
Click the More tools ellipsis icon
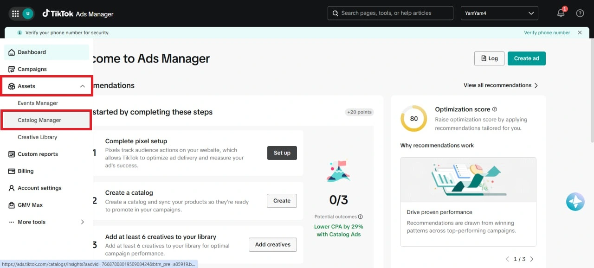pos(12,222)
